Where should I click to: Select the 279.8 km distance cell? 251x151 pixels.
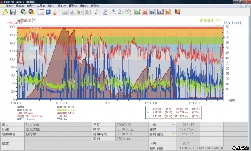click(x=132, y=139)
